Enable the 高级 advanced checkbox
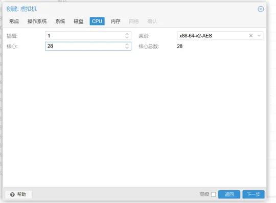The height and width of the screenshot is (203, 276). coord(213,194)
